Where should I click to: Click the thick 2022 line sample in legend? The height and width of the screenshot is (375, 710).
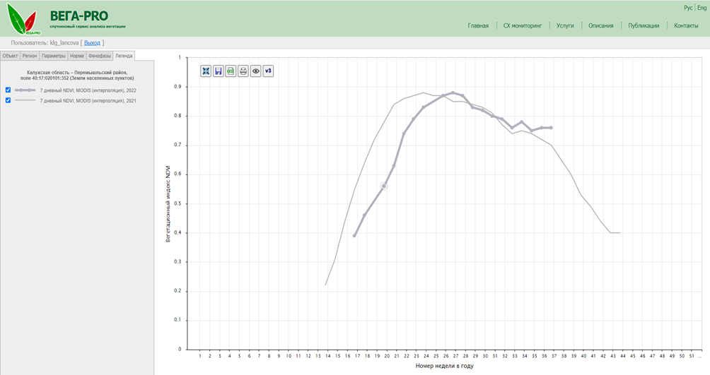(x=25, y=90)
